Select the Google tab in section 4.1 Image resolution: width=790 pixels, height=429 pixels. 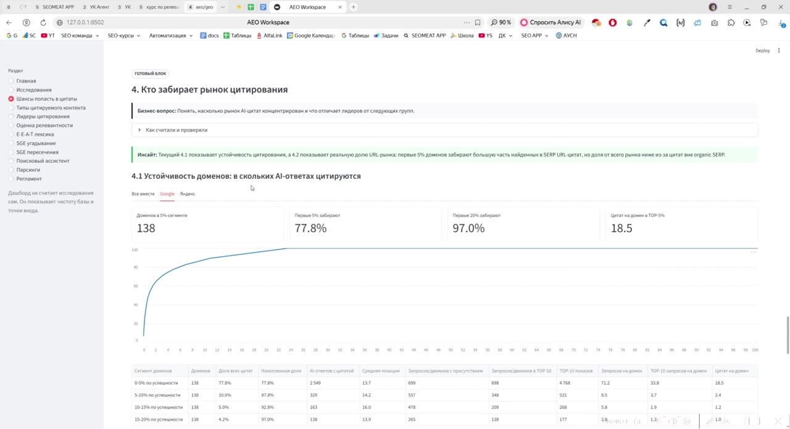[167, 194]
